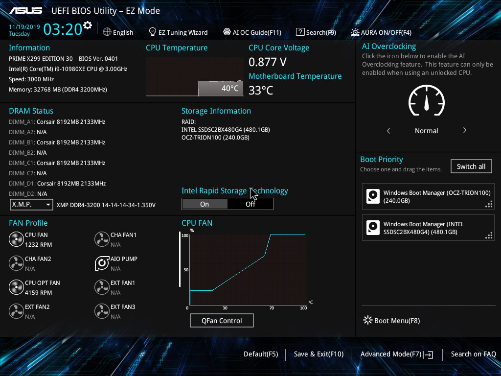Select the CPU FAN icon

[x=16, y=239]
